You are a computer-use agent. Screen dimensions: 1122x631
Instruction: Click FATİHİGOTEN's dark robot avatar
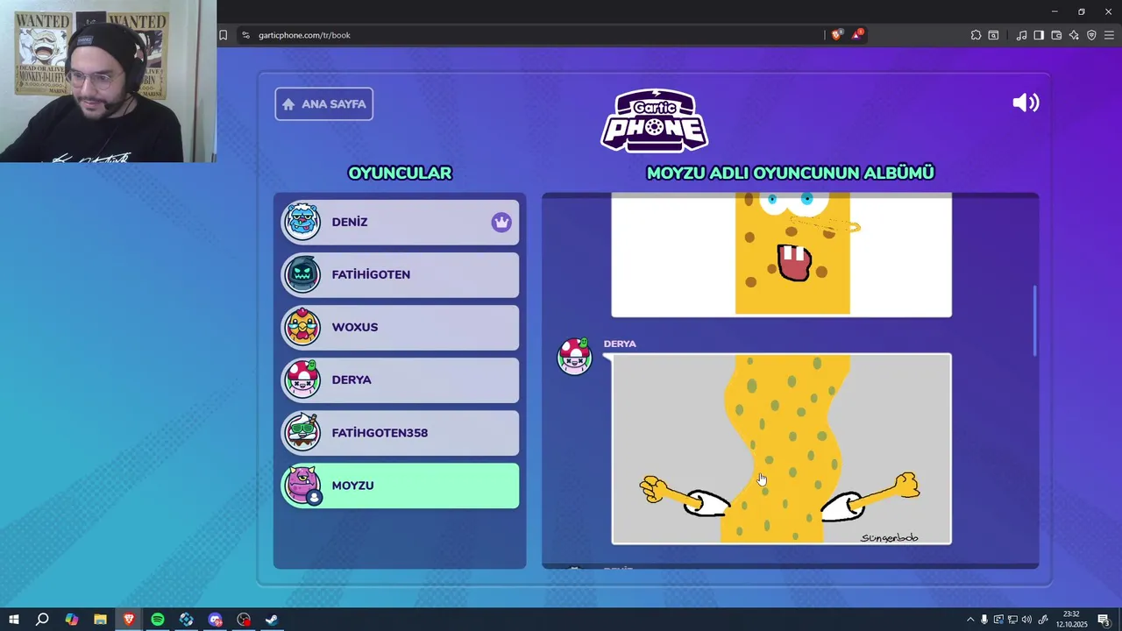coord(302,274)
